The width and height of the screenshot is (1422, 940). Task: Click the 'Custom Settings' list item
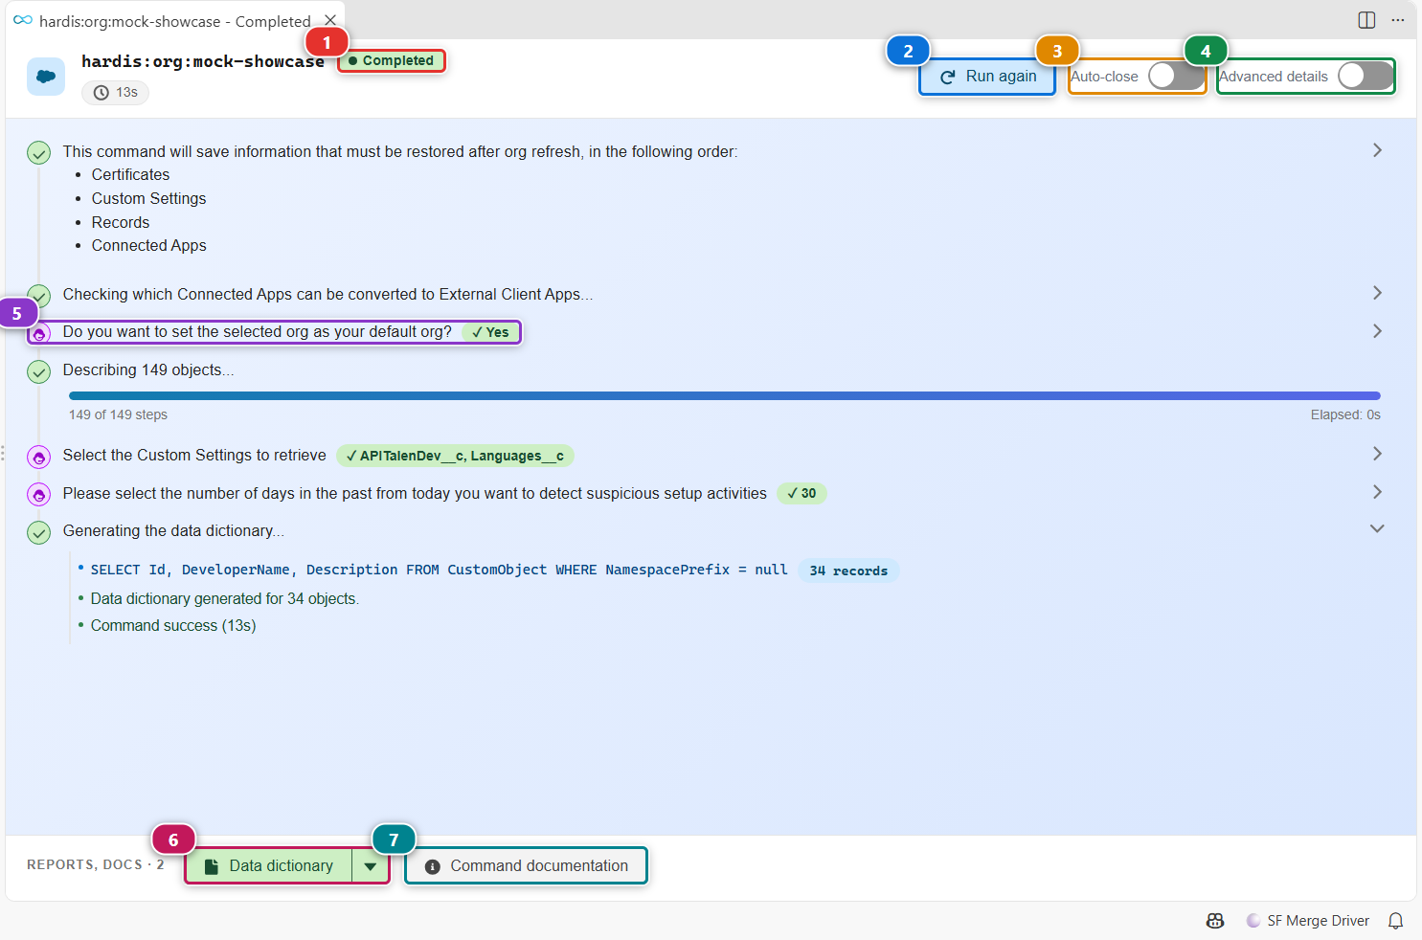point(148,199)
